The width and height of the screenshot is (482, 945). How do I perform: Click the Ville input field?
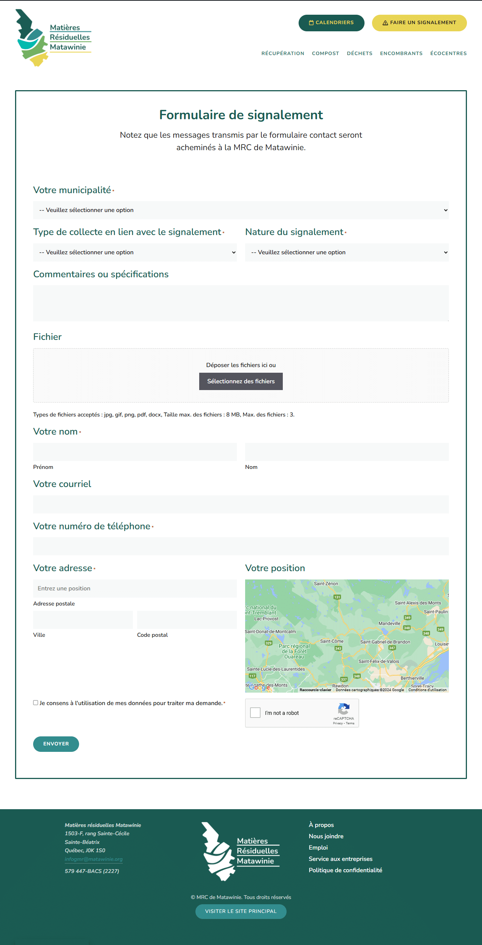(83, 620)
